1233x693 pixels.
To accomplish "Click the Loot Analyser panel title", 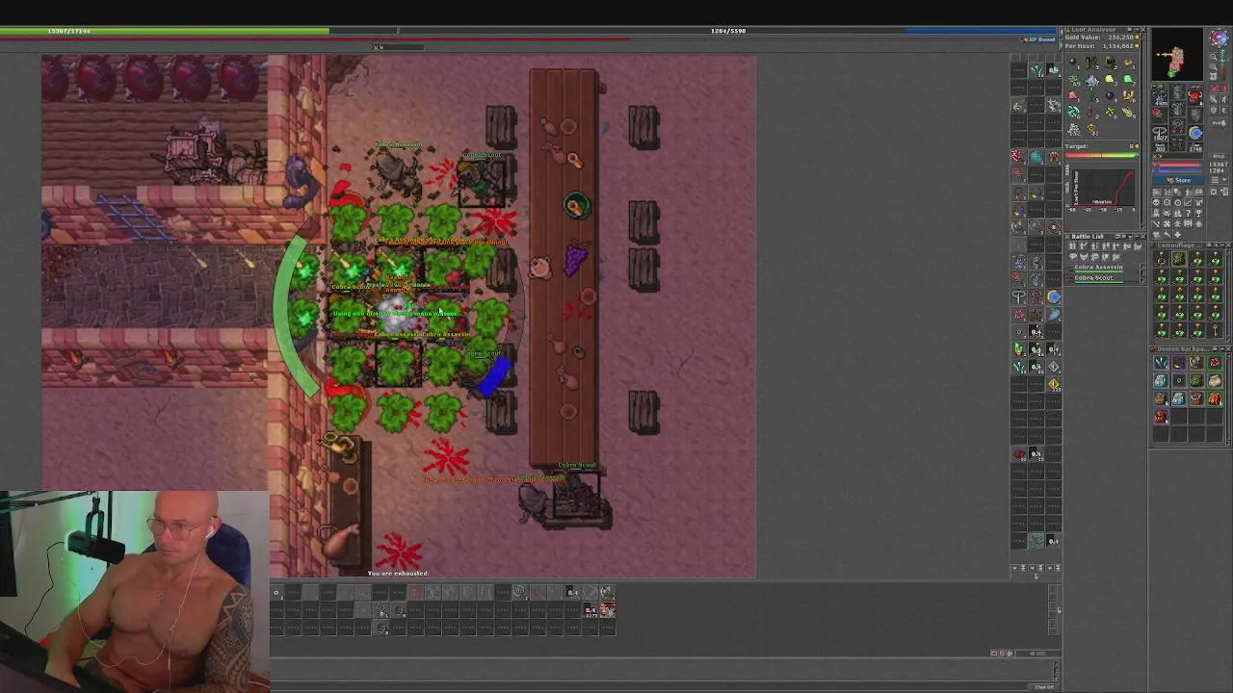I will 1093,30.
